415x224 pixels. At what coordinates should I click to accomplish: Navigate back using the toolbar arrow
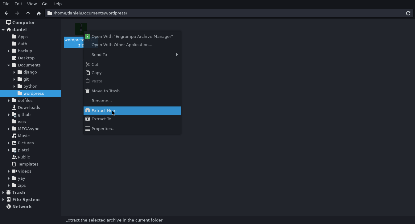pyautogui.click(x=6, y=13)
